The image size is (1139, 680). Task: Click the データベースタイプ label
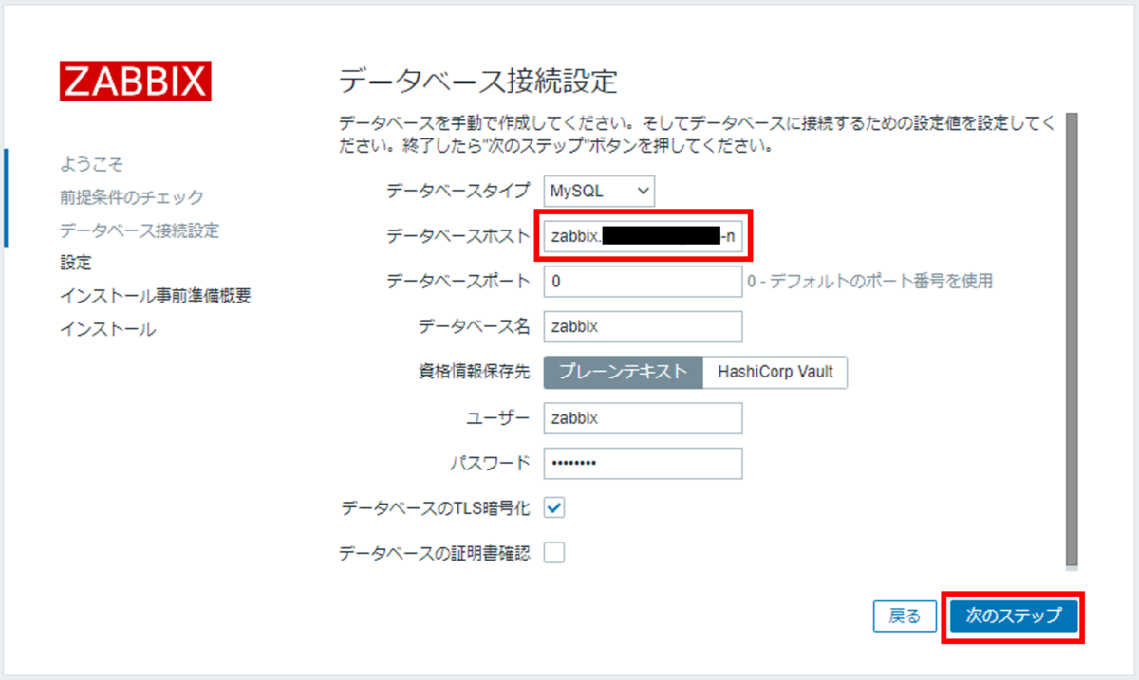pos(458,191)
